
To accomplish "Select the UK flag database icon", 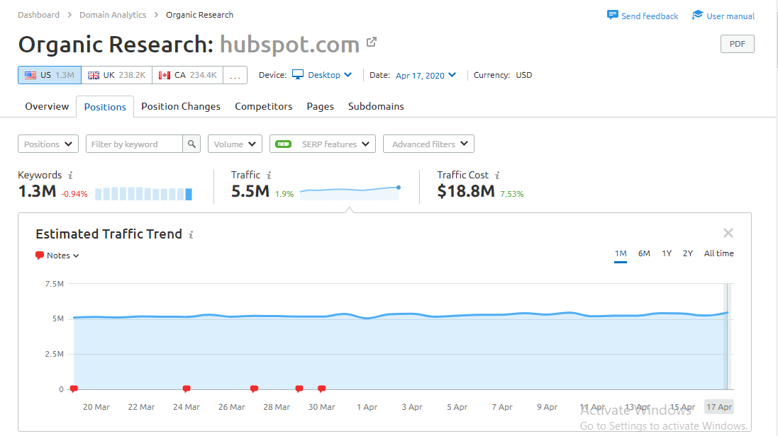I will (x=94, y=75).
